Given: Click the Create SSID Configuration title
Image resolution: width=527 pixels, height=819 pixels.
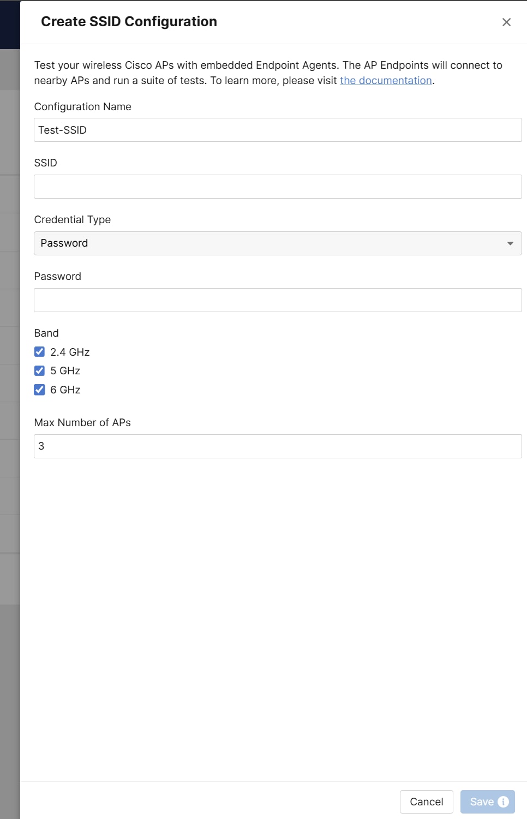Looking at the screenshot, I should click(x=128, y=22).
